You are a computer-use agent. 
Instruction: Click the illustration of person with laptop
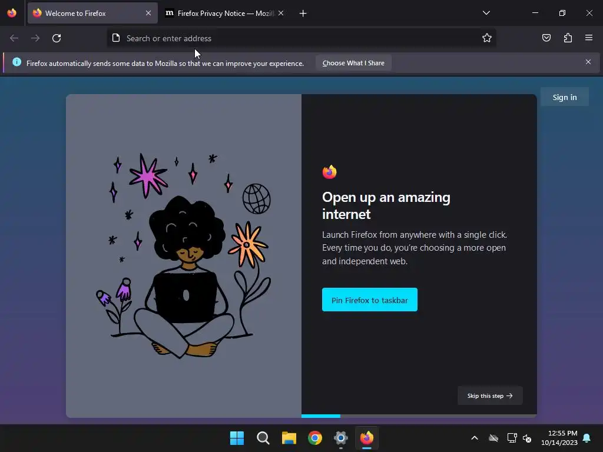tap(184, 256)
